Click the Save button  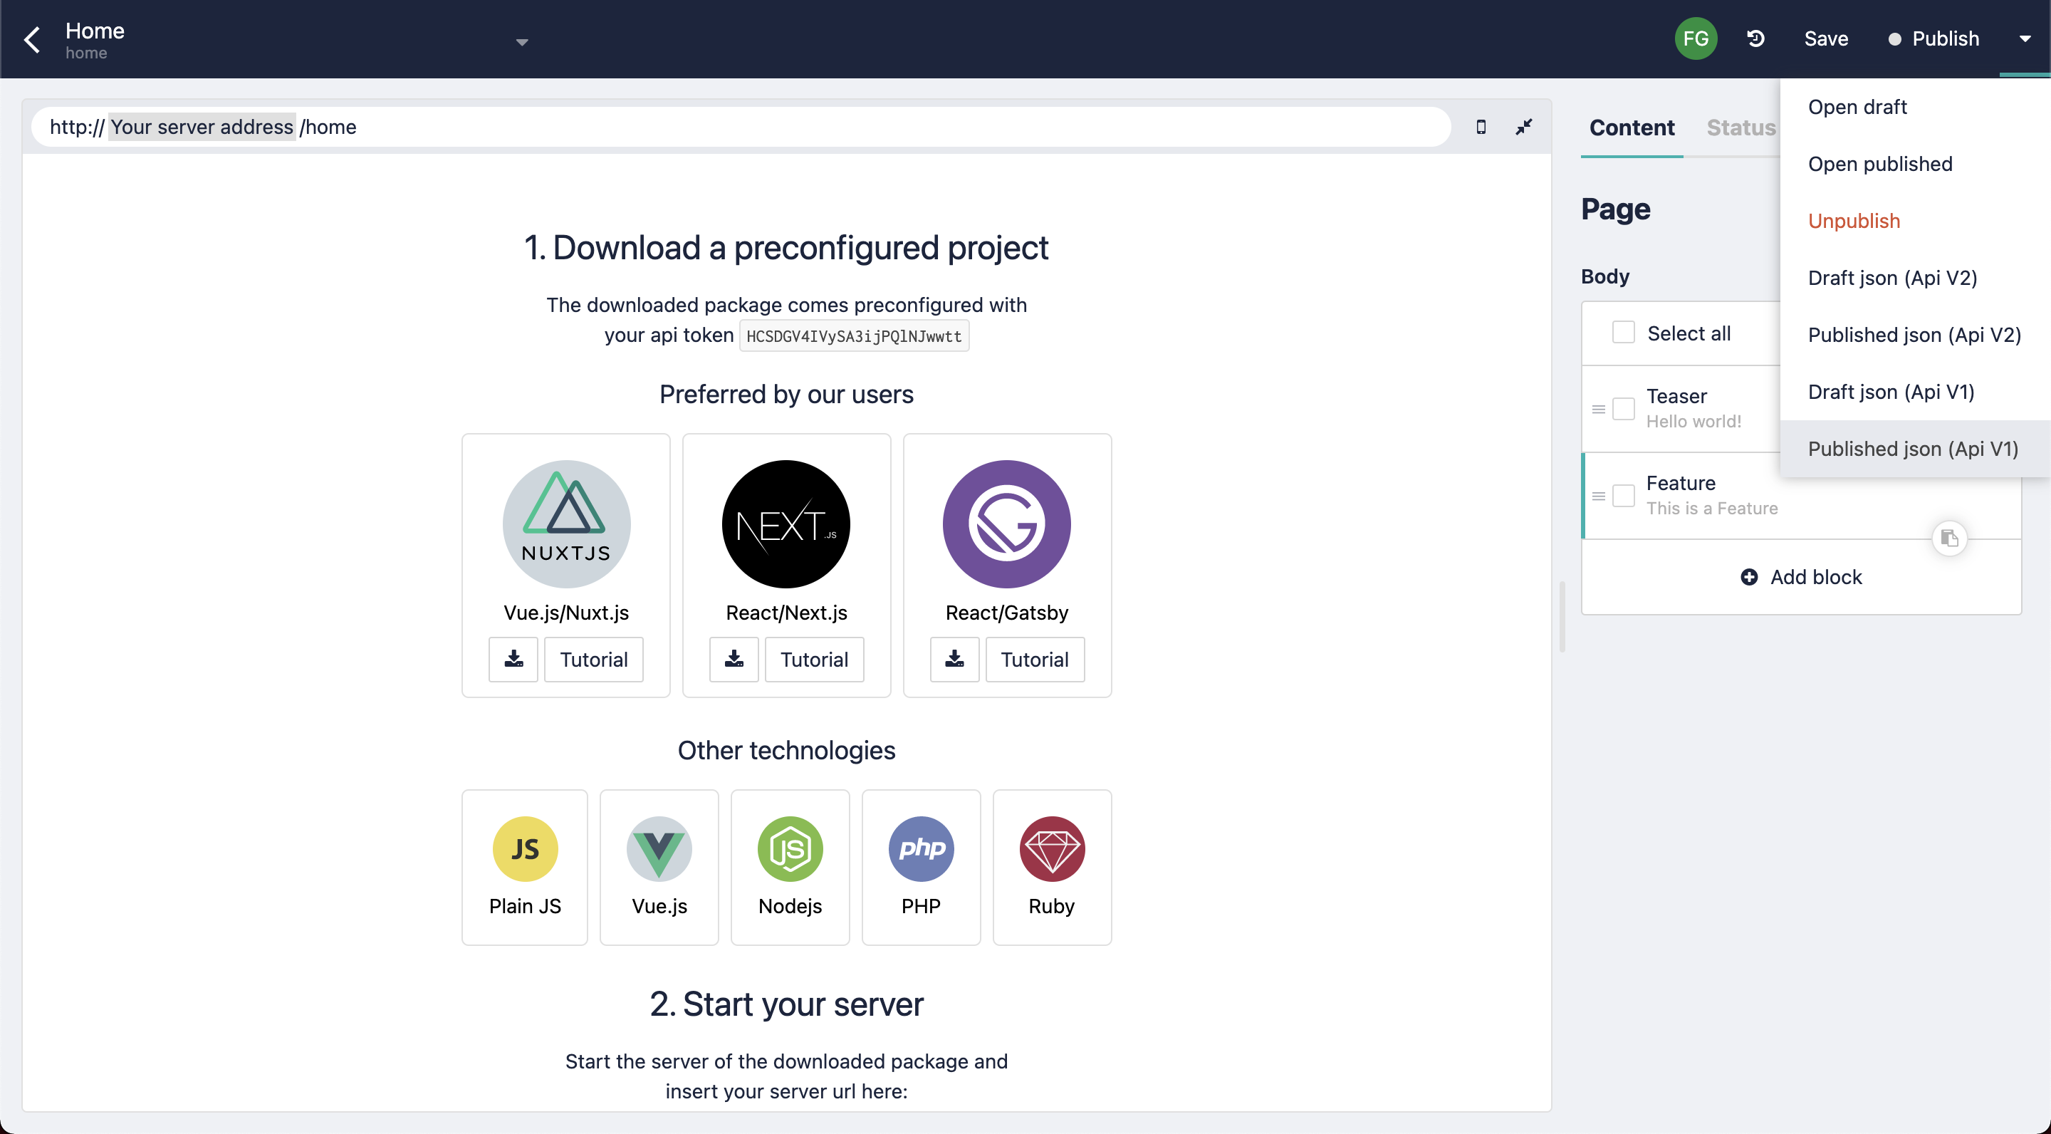tap(1826, 38)
